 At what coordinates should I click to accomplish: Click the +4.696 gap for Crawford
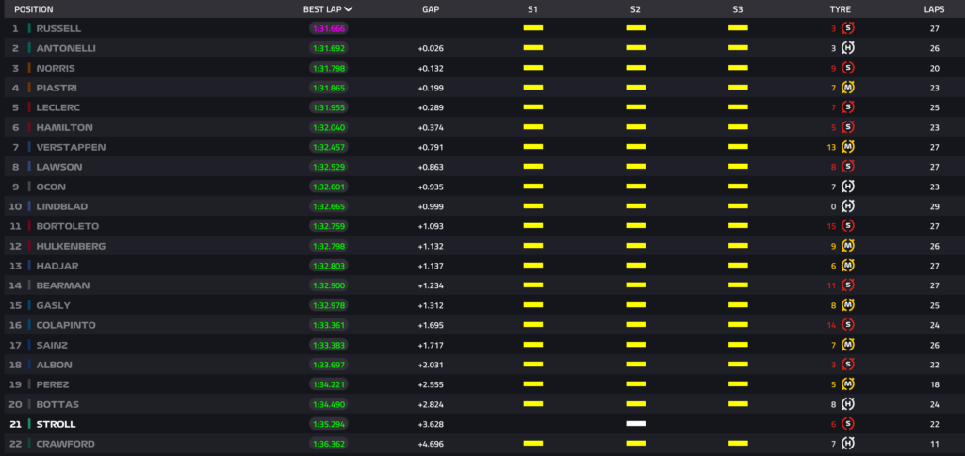[431, 444]
